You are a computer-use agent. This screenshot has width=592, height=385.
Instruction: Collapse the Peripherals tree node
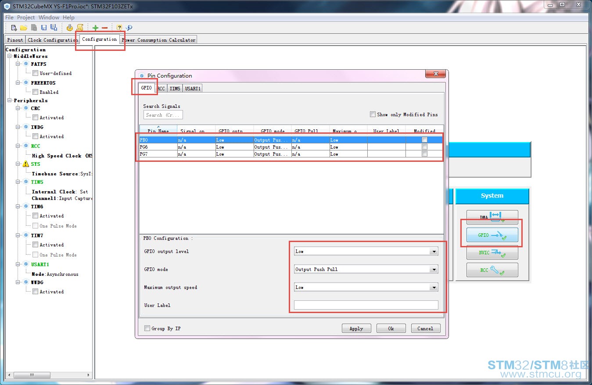point(10,100)
